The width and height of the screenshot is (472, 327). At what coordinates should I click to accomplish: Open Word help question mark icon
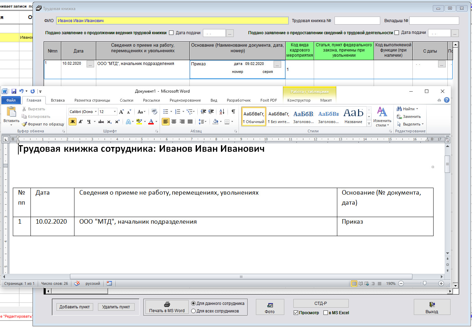point(447,100)
